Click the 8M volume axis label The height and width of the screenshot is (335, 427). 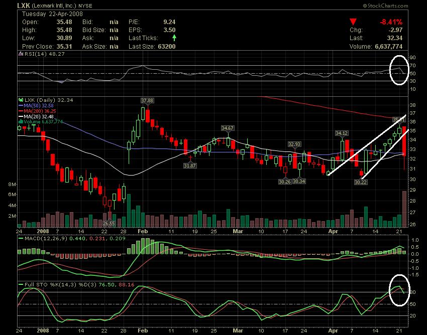pos(12,185)
